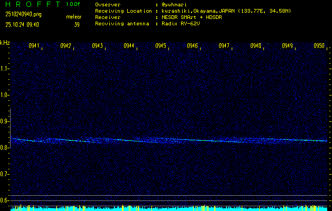Select the 0943 time marker

97,46
